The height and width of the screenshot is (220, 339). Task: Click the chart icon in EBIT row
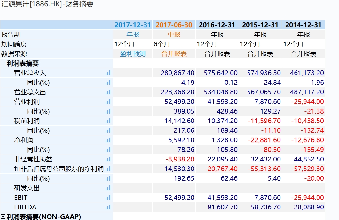tap(108, 198)
